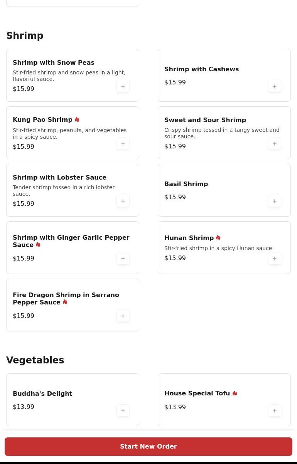Add Fire Dragon Shrimp in Serrano Pepper Sauce
Image resolution: width=297 pixels, height=464 pixels.
[123, 316]
